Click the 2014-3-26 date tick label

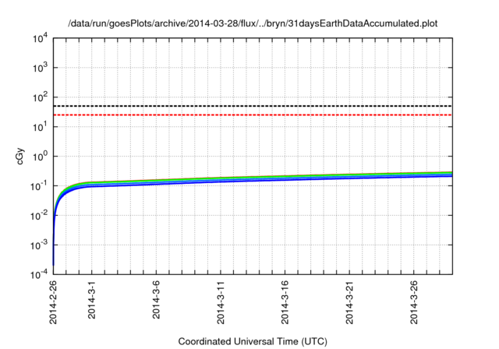click(414, 302)
